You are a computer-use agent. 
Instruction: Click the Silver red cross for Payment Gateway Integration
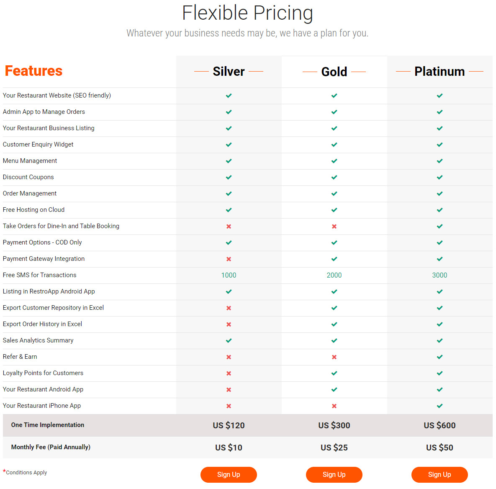click(229, 259)
